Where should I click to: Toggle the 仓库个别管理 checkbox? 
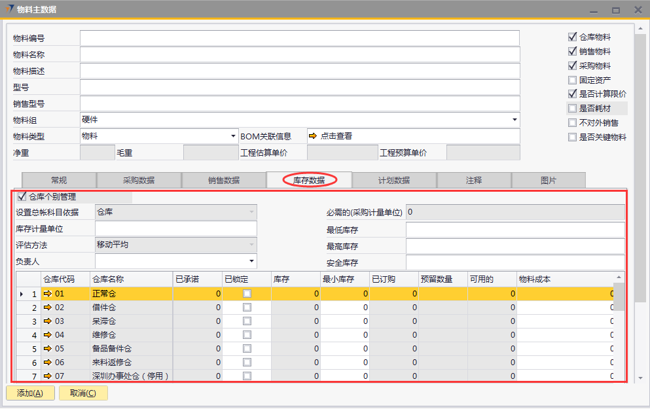22,196
